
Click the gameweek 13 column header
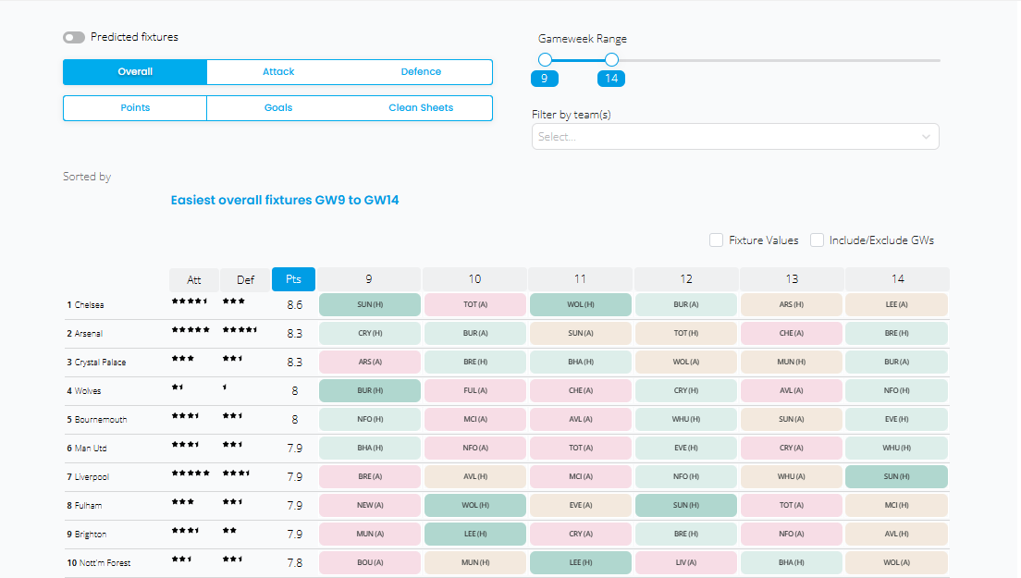tap(792, 279)
